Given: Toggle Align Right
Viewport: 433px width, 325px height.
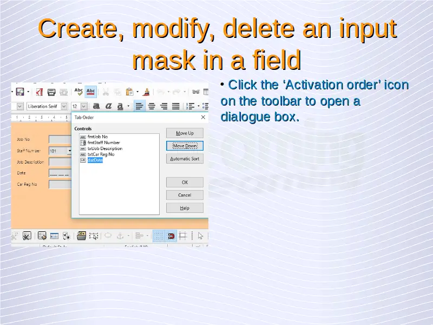Looking at the screenshot, I should [164, 106].
